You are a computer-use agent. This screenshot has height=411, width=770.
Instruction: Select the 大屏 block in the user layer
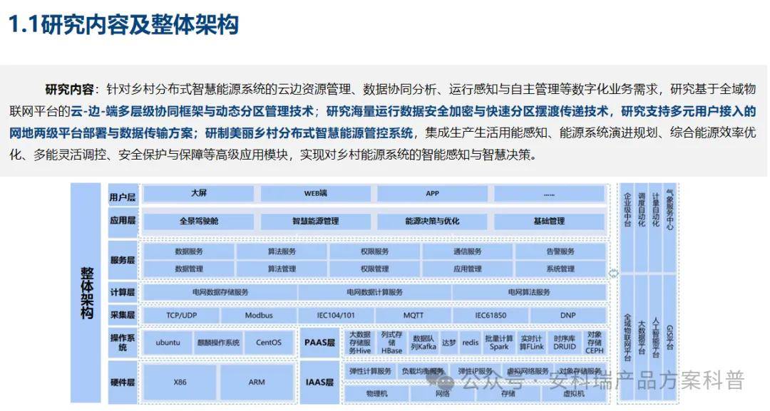tap(199, 193)
